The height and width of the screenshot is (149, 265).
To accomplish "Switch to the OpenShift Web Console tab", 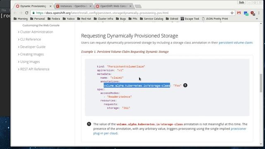I will pyautogui.click(x=113, y=6).
